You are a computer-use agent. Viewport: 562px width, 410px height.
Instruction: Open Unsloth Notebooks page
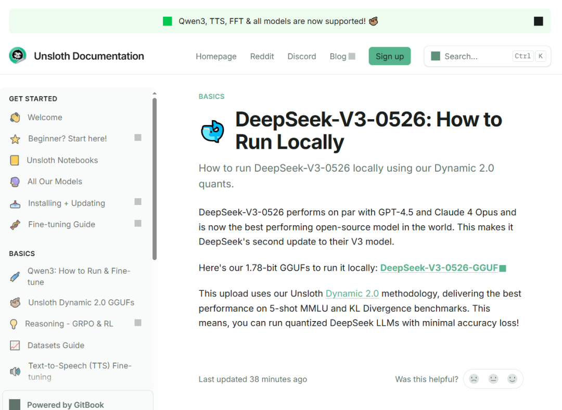coord(62,160)
